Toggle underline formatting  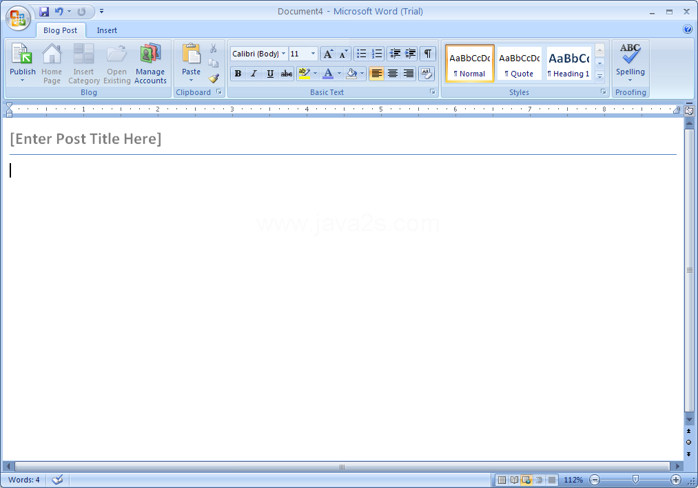click(270, 74)
